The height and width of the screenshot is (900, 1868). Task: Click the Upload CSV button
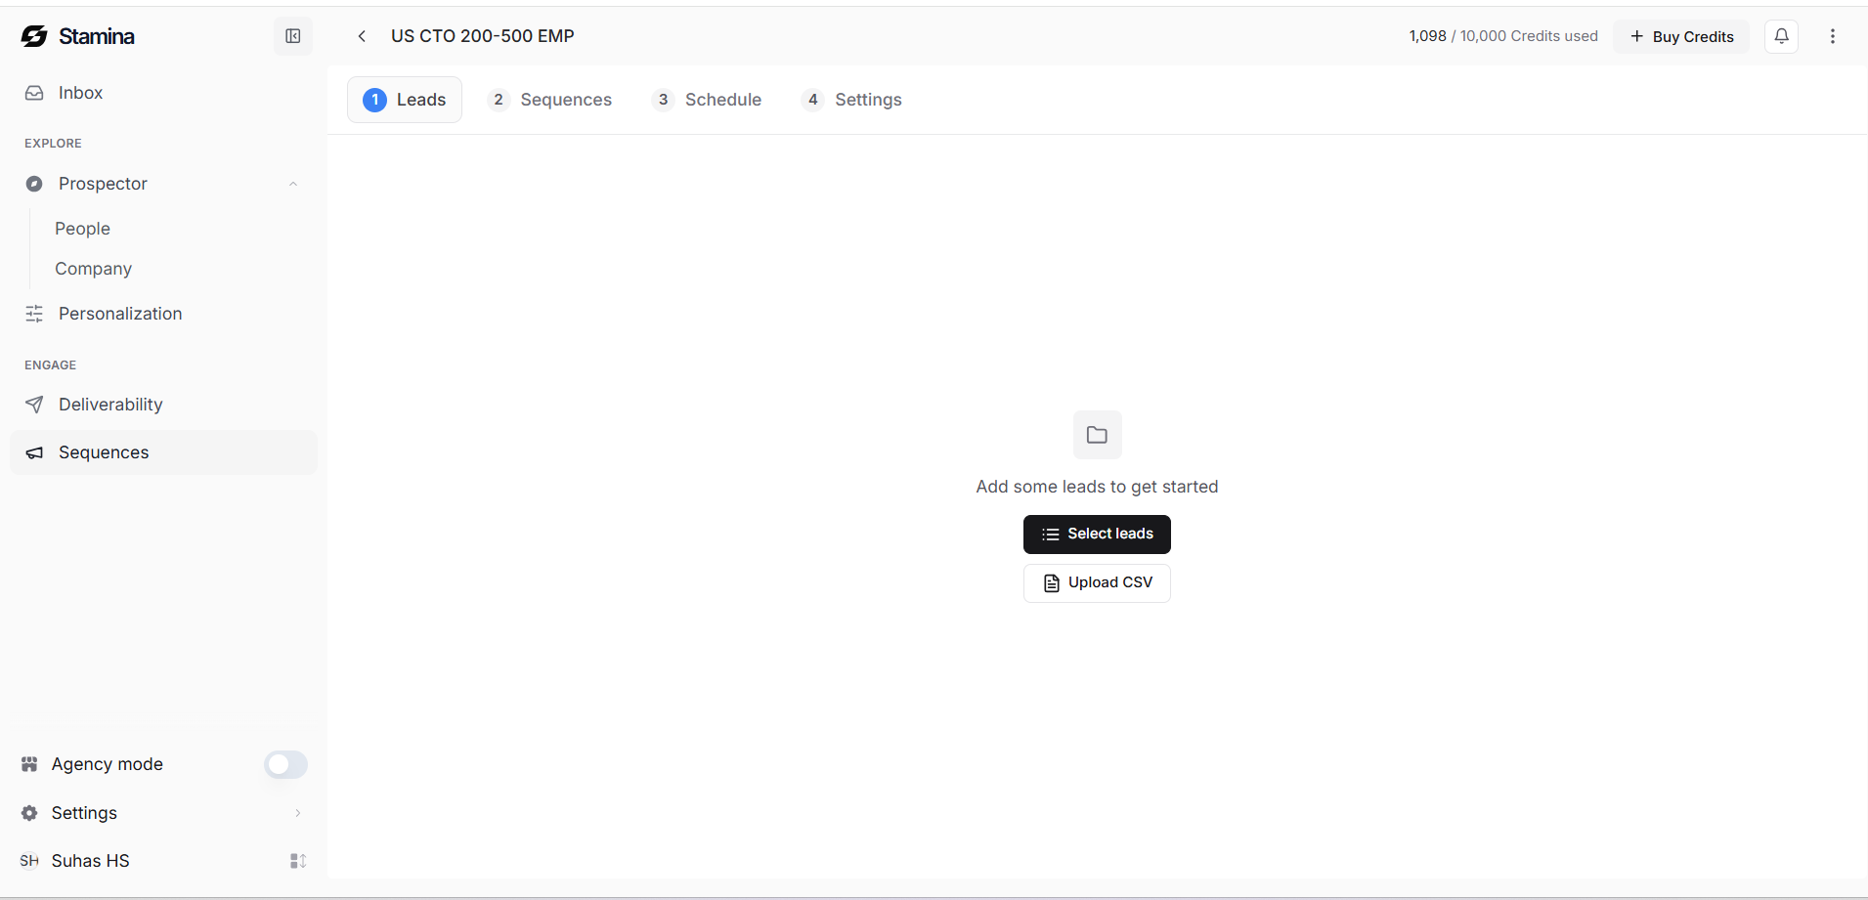pos(1097,583)
